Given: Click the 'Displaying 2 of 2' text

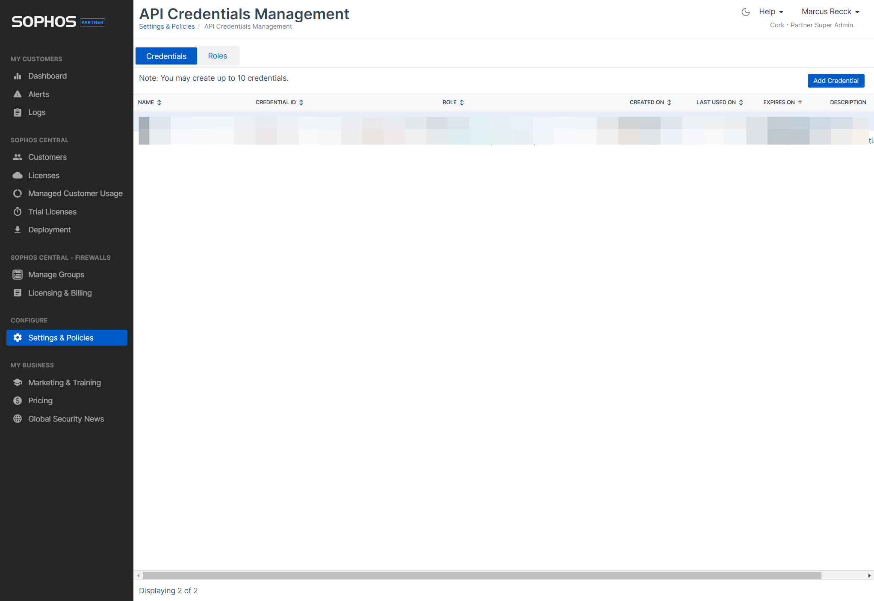Looking at the screenshot, I should (168, 591).
